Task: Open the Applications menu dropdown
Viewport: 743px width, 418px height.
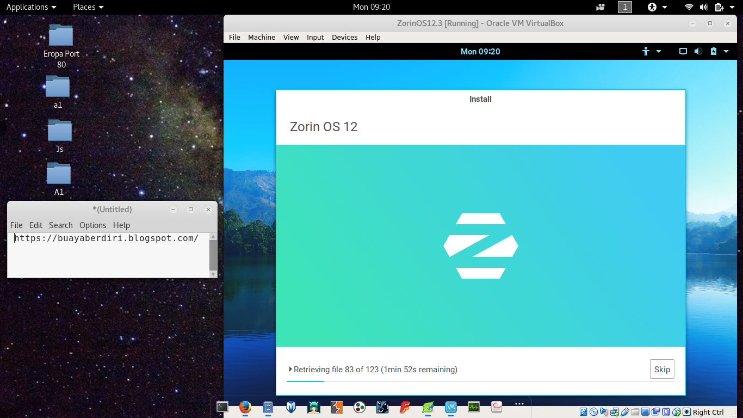Action: click(31, 7)
